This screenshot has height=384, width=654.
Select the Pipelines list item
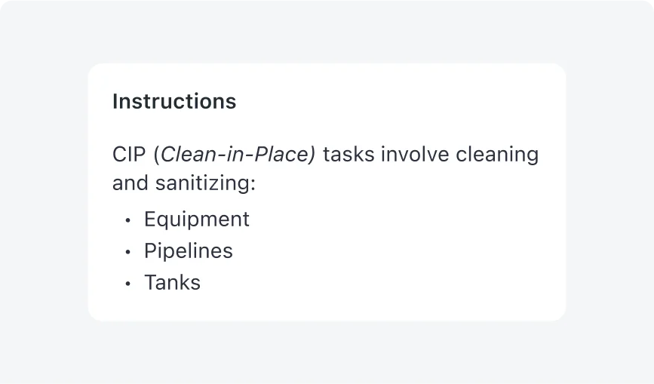(x=189, y=251)
